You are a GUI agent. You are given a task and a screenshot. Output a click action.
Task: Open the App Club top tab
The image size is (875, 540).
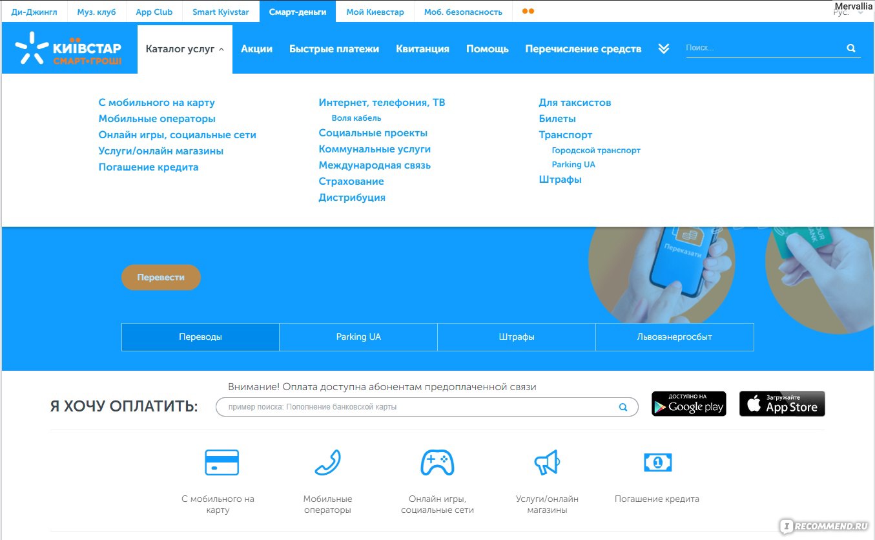tap(154, 12)
